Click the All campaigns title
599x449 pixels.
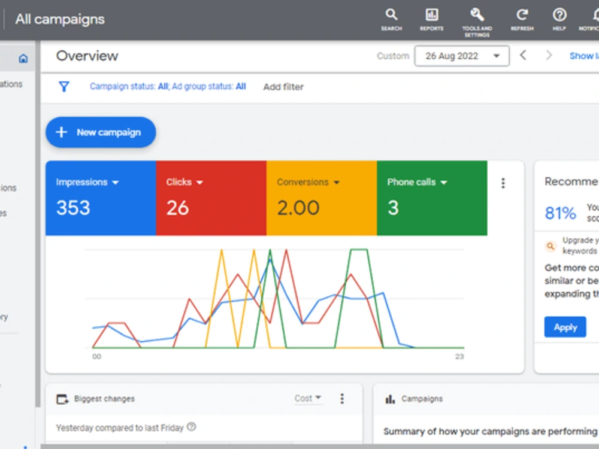(60, 19)
